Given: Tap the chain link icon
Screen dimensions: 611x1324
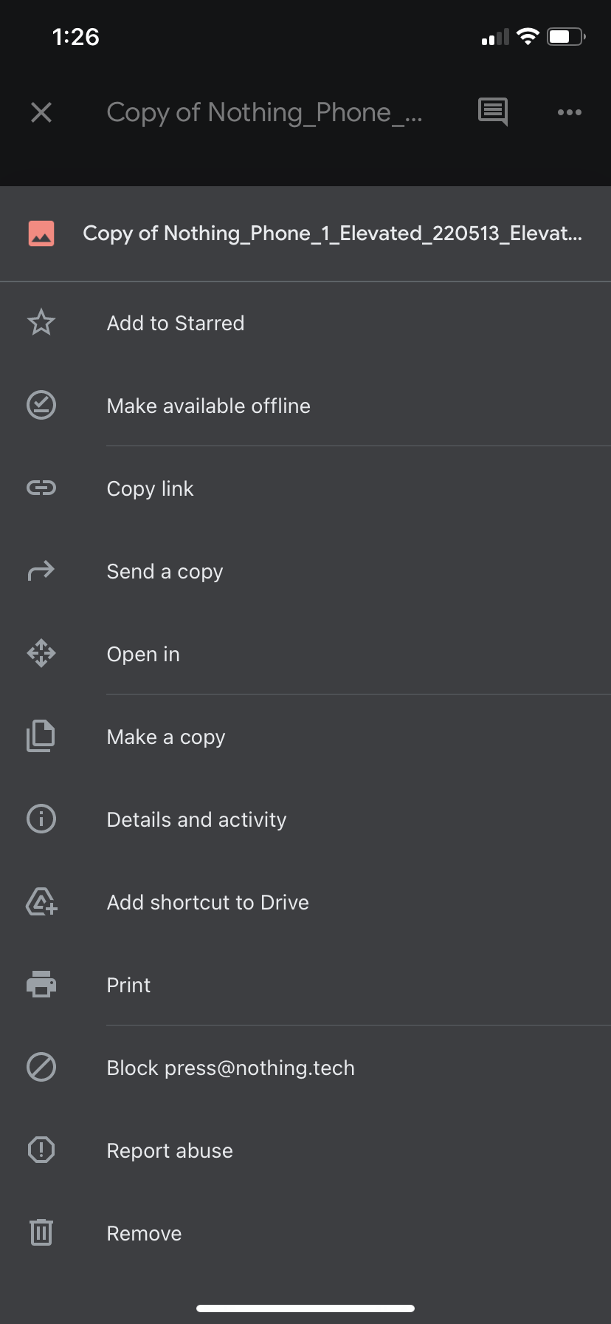Looking at the screenshot, I should (41, 488).
